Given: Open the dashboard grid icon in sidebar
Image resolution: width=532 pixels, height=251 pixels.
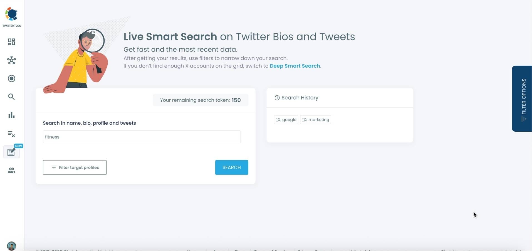Looking at the screenshot, I should [11, 42].
